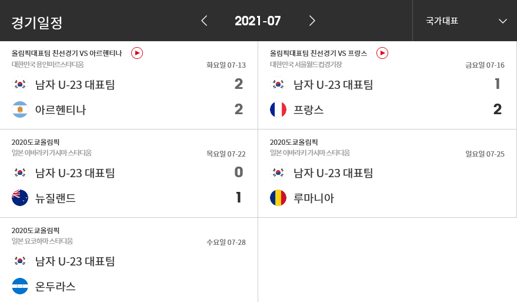Click Korea flag in the 07-13 match

[20, 84]
